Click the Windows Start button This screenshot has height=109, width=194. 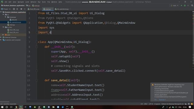point(2,107)
